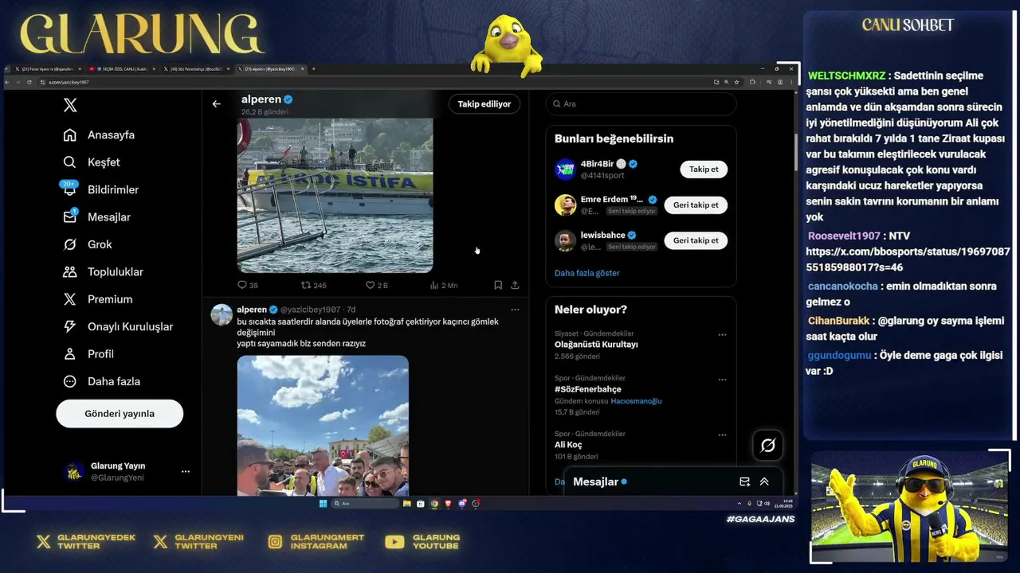Compose new message in Mesajlar drawer
The image size is (1020, 573).
(x=745, y=481)
